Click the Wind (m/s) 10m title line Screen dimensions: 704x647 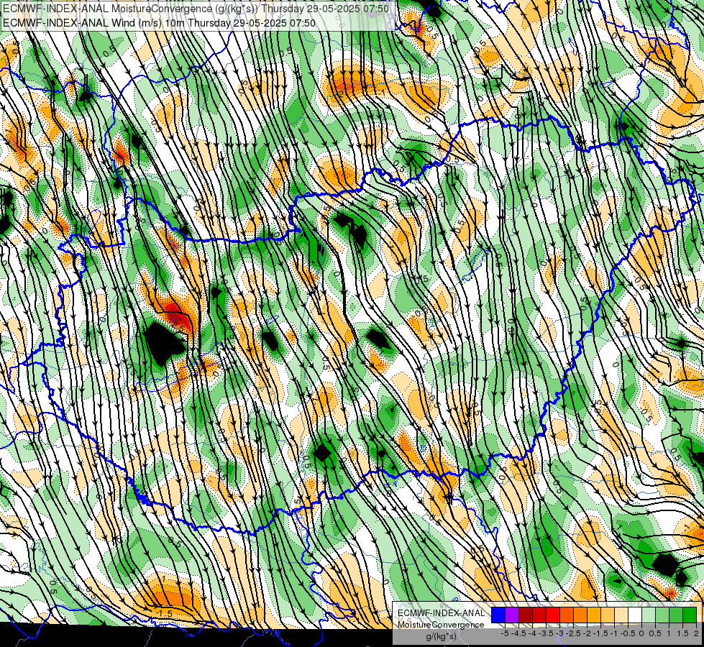pos(159,23)
